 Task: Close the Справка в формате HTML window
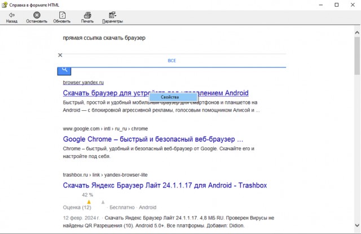[x=353, y=5]
